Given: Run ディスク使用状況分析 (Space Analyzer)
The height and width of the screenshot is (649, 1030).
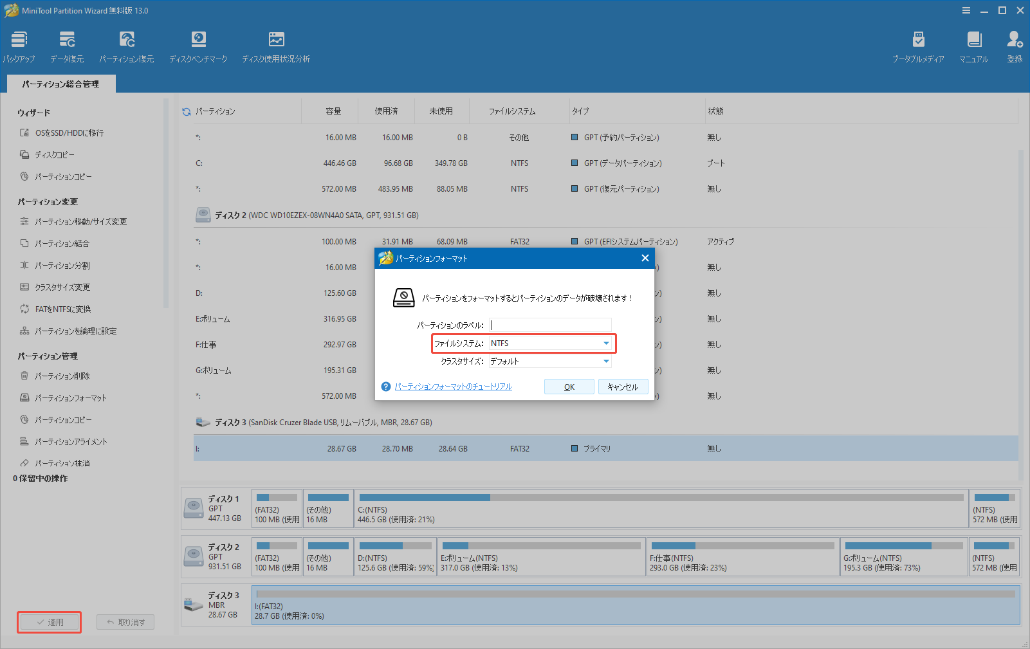Looking at the screenshot, I should (x=276, y=45).
